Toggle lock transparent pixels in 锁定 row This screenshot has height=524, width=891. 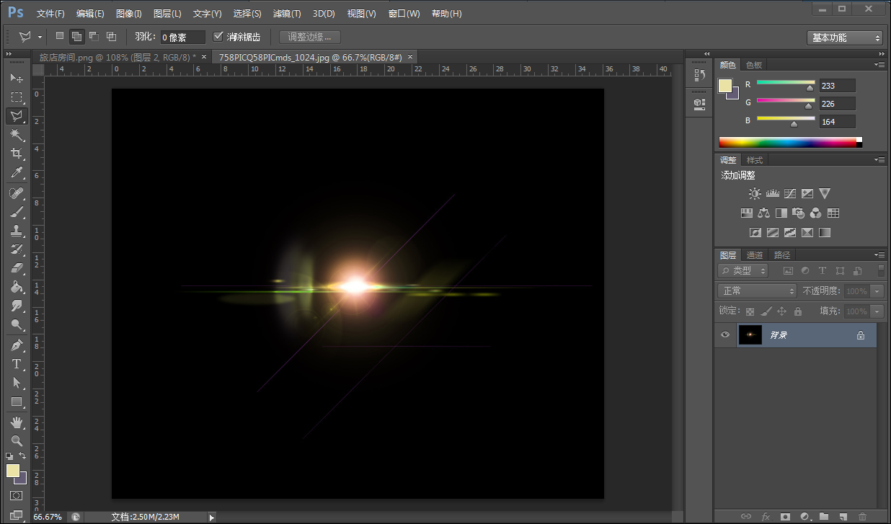pyautogui.click(x=750, y=311)
